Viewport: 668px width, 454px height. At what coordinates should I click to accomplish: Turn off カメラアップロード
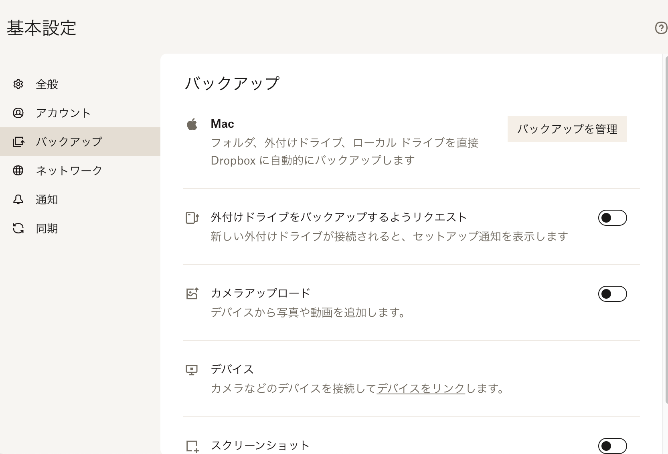tap(612, 294)
